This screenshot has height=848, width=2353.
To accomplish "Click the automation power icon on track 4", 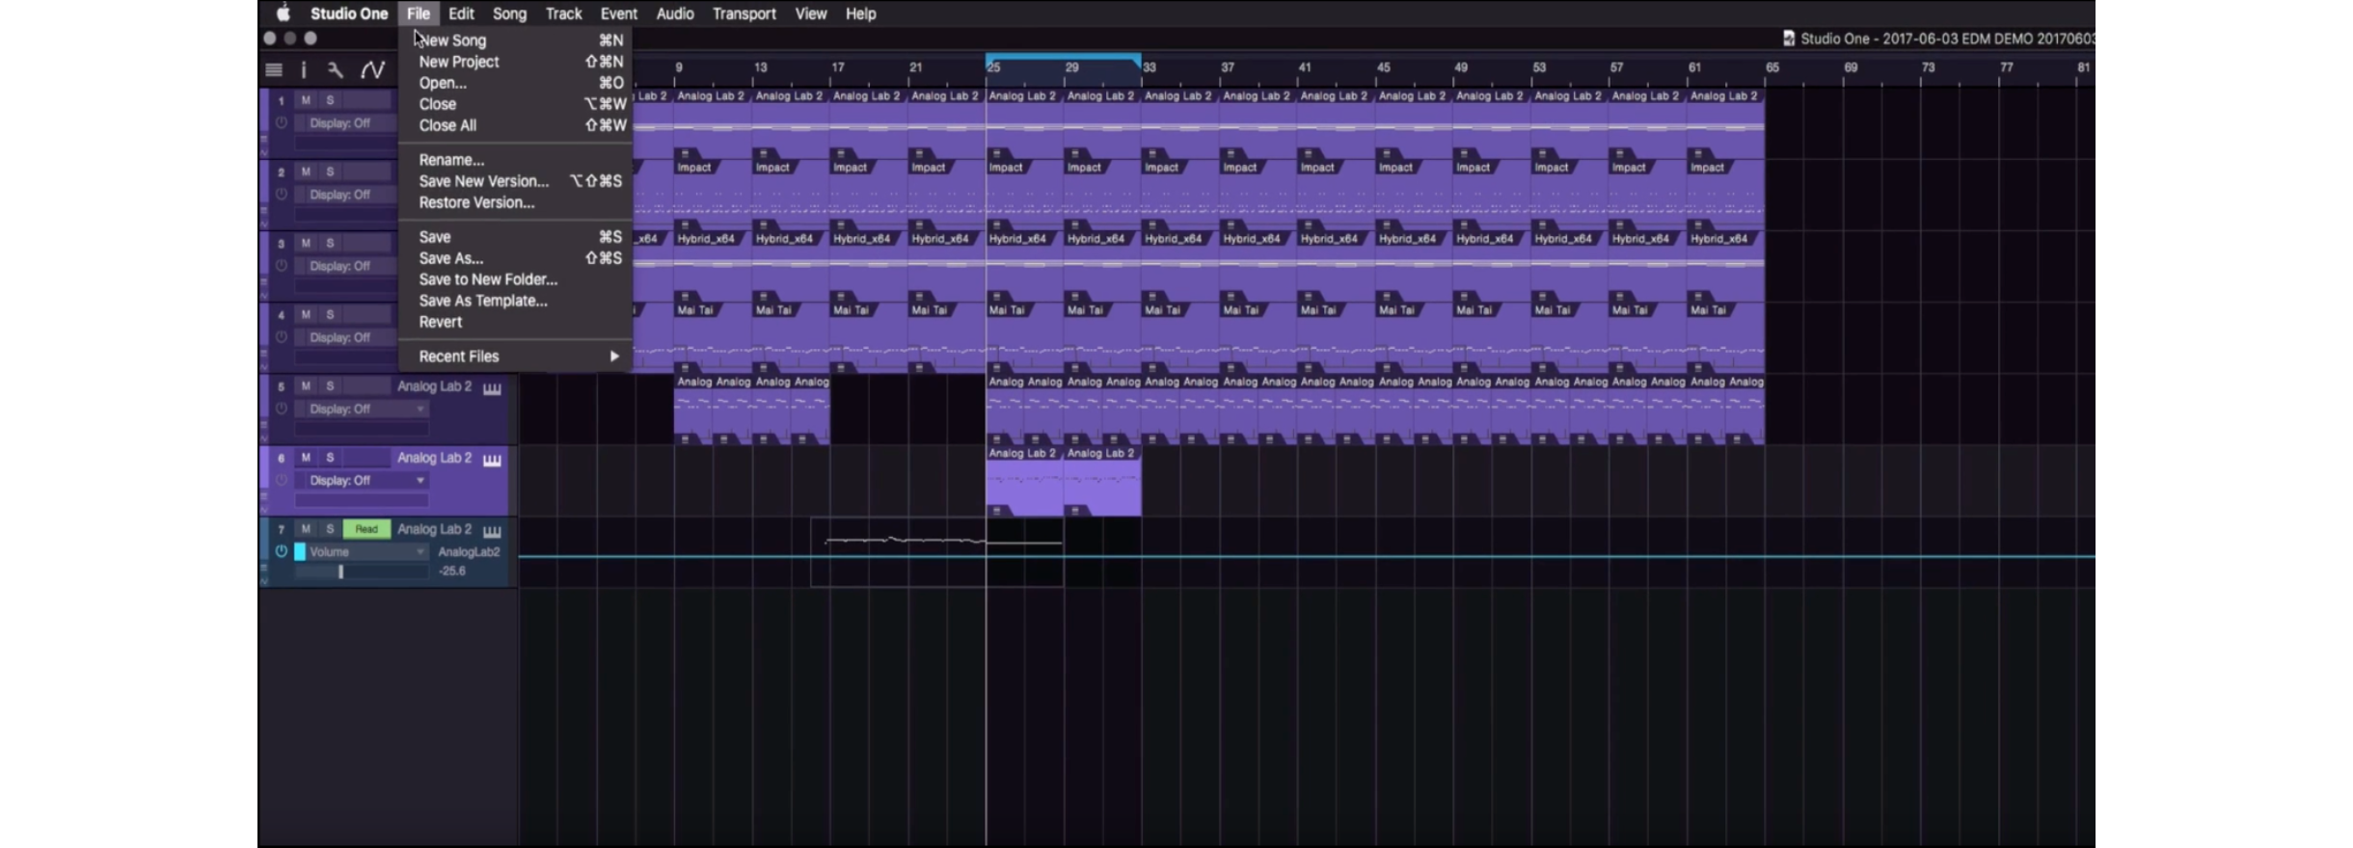I will point(282,337).
